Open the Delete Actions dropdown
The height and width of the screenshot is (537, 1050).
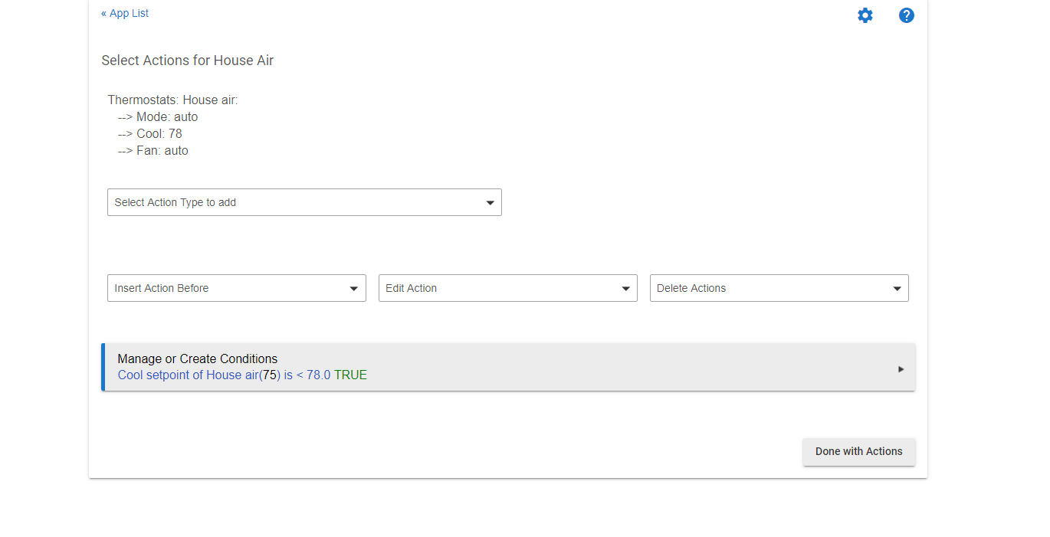pyautogui.click(x=779, y=288)
